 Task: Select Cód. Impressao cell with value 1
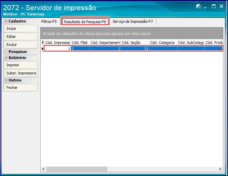point(58,49)
